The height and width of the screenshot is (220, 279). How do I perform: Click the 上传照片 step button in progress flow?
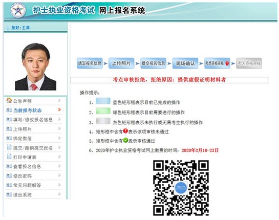[121, 63]
